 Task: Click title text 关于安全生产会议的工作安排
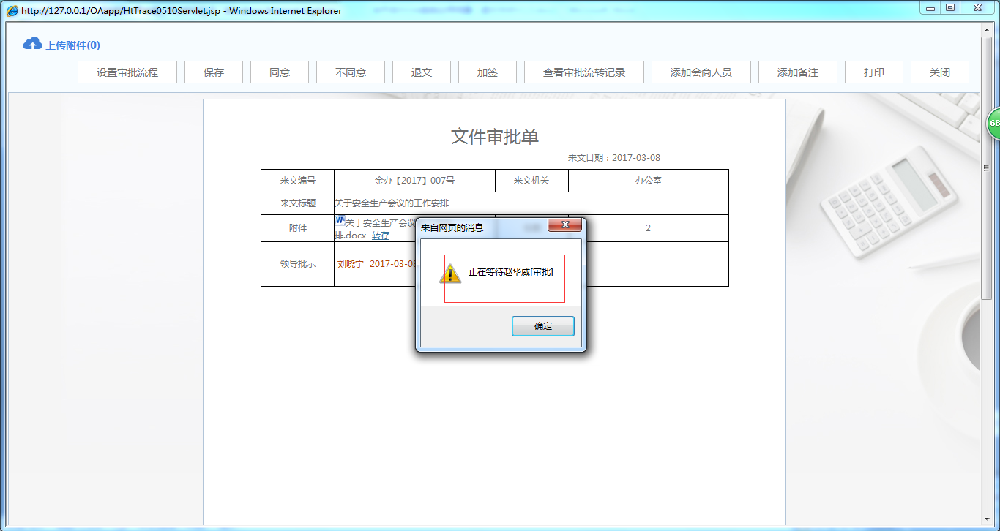click(392, 203)
